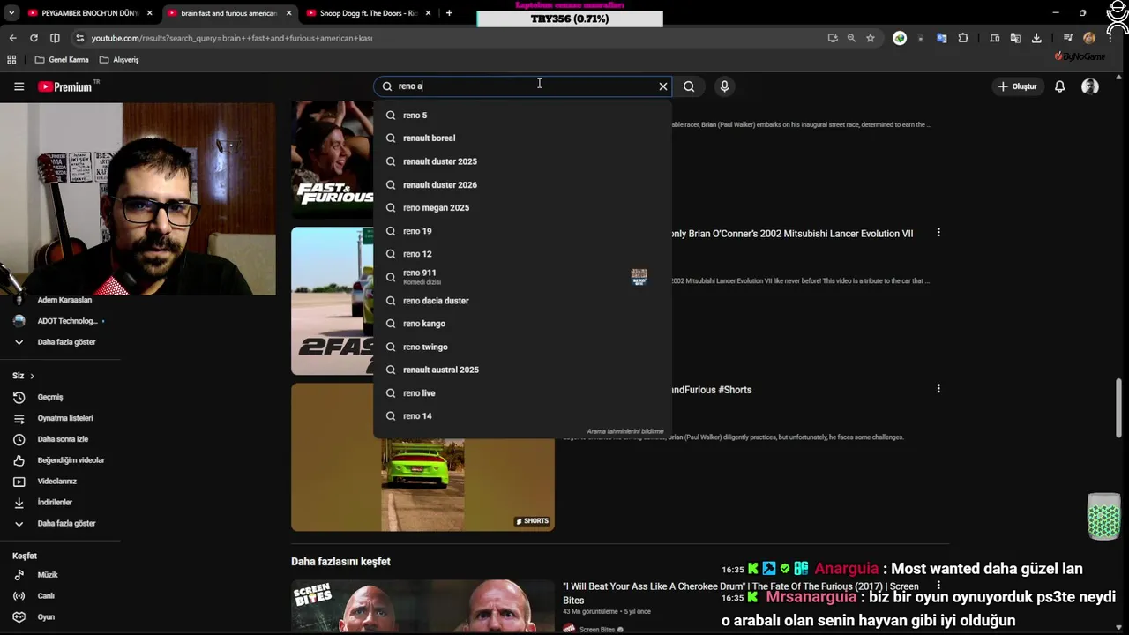Open 'Genel Karma' bookmarks folder
The height and width of the screenshot is (635, 1129).
click(62, 60)
